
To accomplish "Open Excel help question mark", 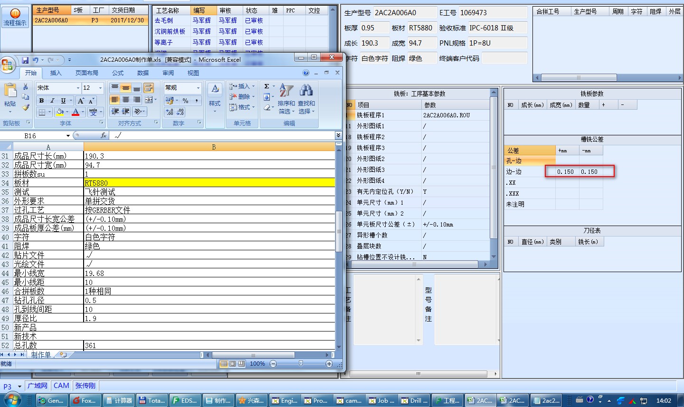I will coord(306,73).
